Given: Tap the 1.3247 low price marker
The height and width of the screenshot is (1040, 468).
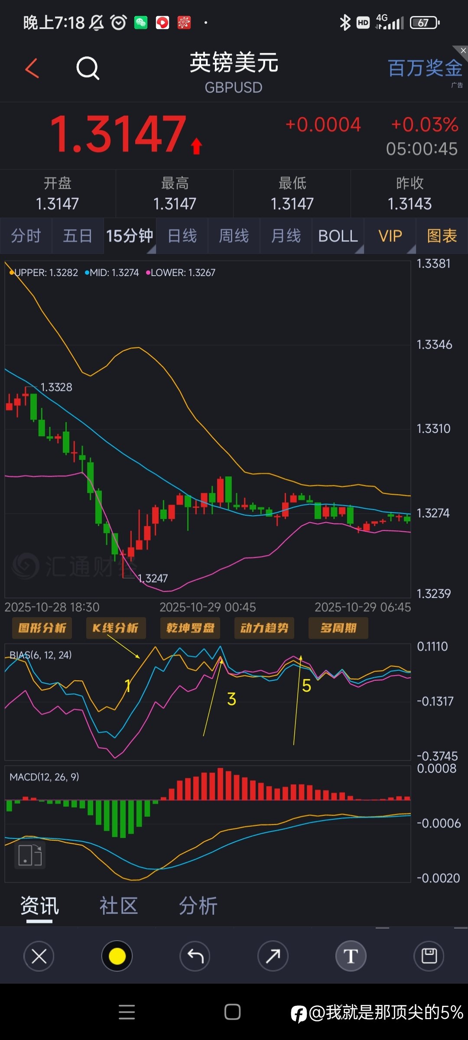Looking at the screenshot, I should [153, 578].
